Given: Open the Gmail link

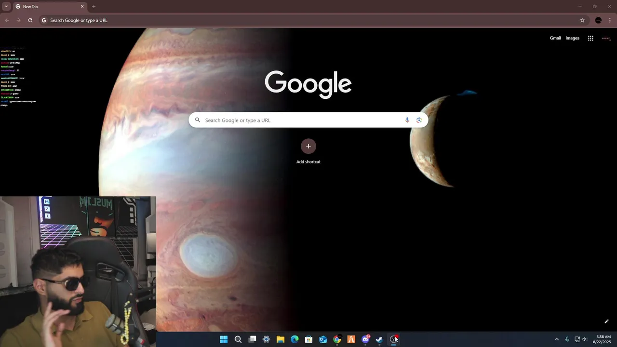Looking at the screenshot, I should pyautogui.click(x=555, y=38).
